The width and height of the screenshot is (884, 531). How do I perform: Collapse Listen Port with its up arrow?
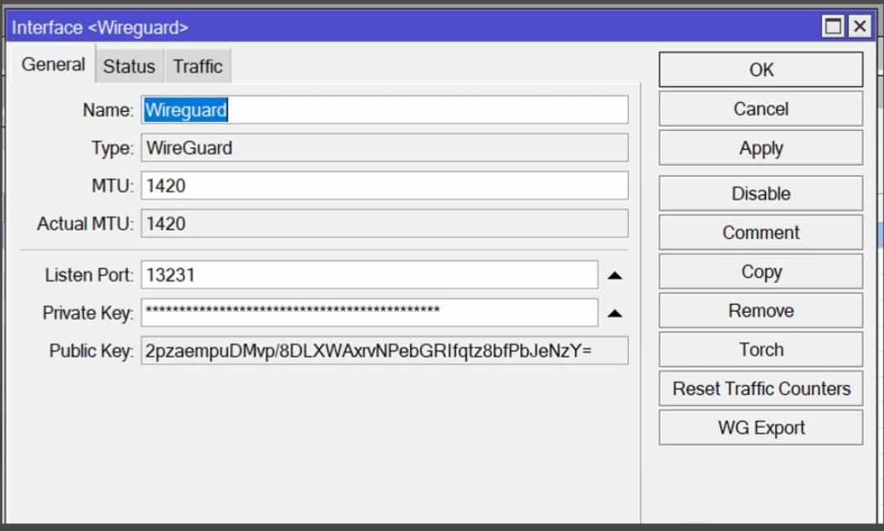614,275
